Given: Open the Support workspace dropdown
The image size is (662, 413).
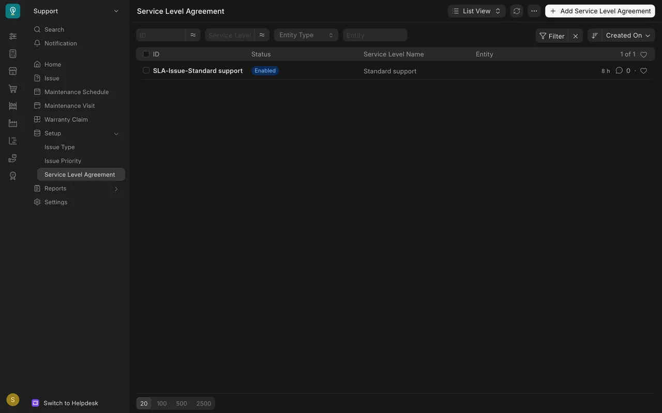Looking at the screenshot, I should coord(77,11).
